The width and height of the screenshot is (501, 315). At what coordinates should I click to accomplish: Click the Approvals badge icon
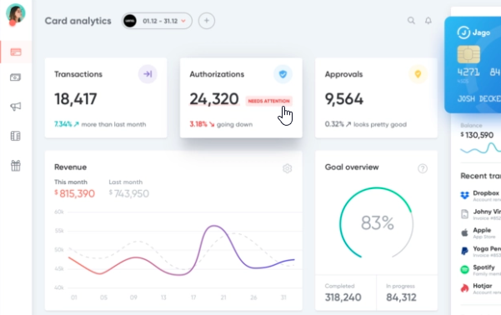point(418,74)
